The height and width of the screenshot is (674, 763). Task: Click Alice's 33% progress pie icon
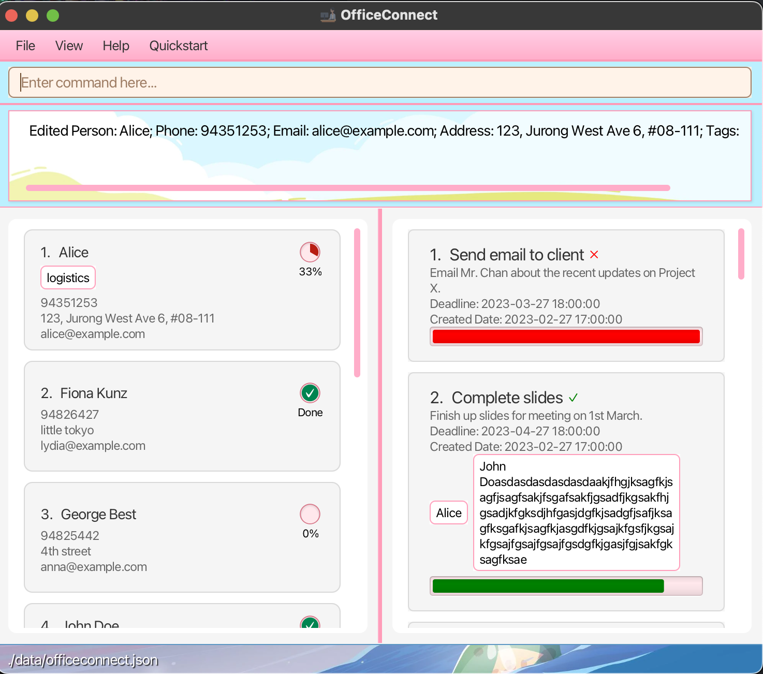click(x=310, y=252)
